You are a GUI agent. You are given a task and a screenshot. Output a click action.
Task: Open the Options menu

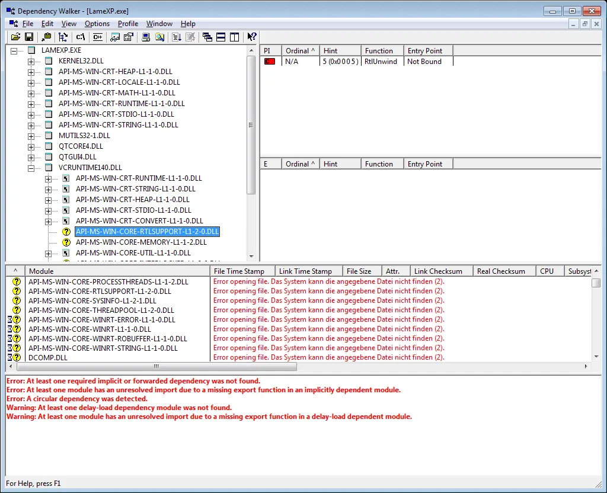(97, 24)
